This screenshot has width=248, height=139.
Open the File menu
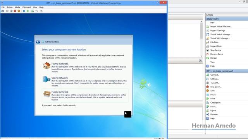coord(3,7)
